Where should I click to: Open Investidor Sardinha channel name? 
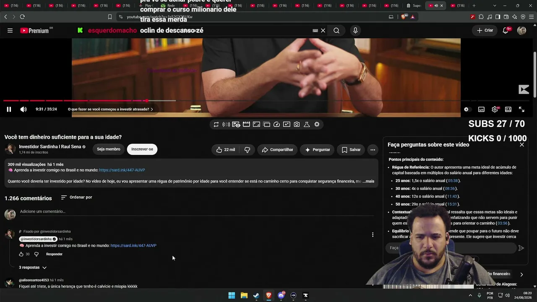50,147
